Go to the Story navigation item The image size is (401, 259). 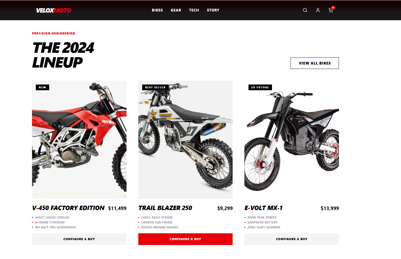point(213,10)
